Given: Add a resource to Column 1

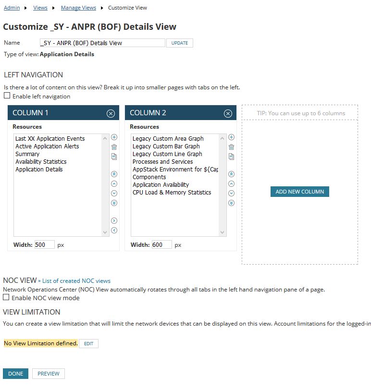Looking at the screenshot, I should (114, 137).
